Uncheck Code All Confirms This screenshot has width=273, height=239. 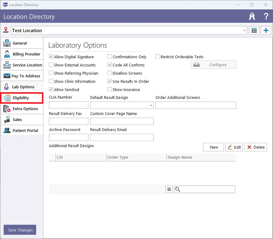tap(110, 65)
